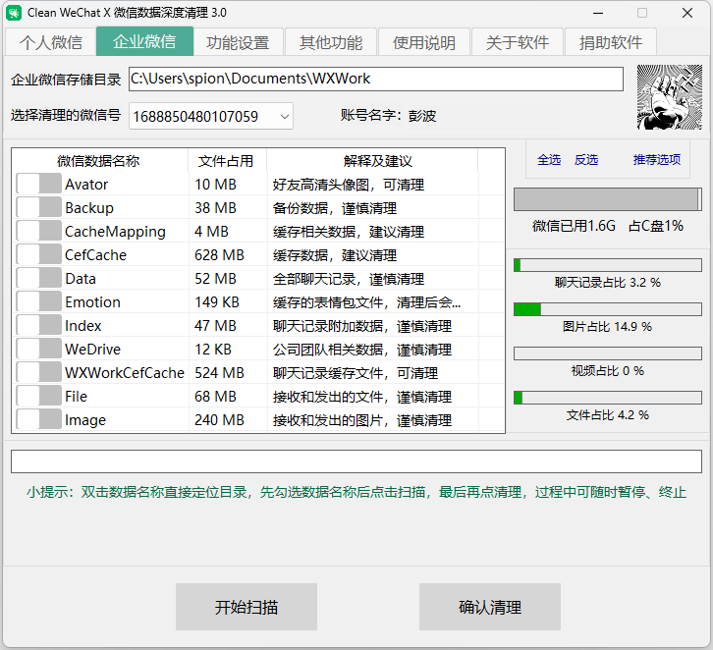Click the 视频占比 progress bar
This screenshot has height=650, width=713.
tap(608, 353)
